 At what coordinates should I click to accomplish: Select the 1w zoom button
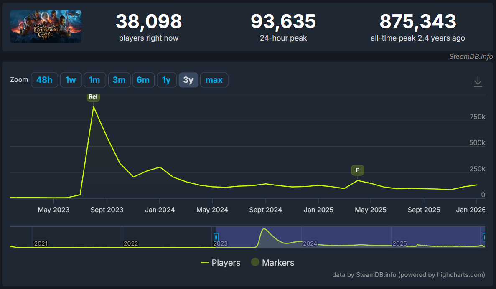pyautogui.click(x=71, y=80)
